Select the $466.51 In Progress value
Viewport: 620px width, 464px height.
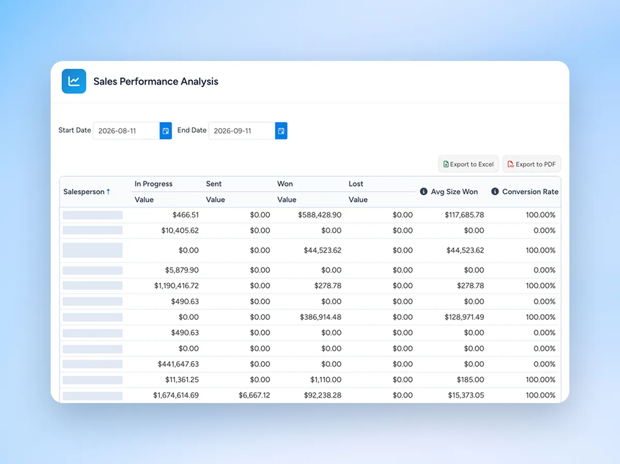click(186, 215)
